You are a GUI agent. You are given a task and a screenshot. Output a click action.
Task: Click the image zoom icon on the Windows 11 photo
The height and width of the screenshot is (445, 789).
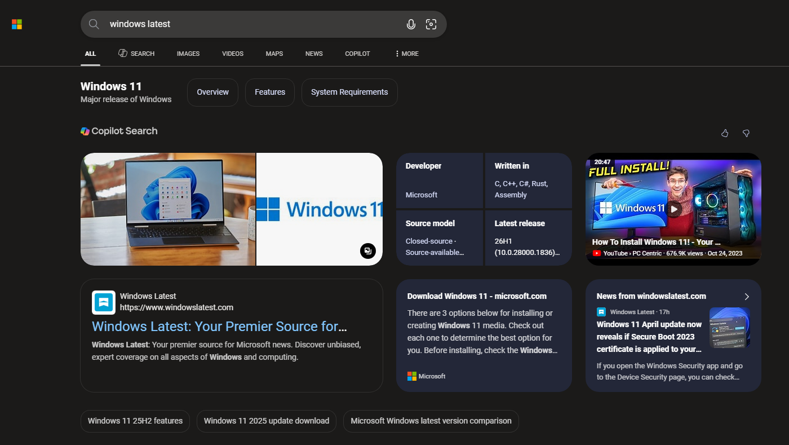(368, 251)
